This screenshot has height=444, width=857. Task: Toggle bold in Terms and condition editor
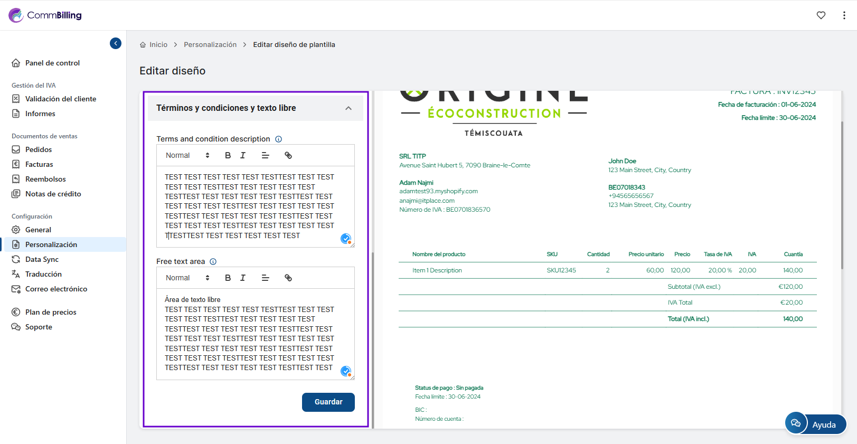228,155
